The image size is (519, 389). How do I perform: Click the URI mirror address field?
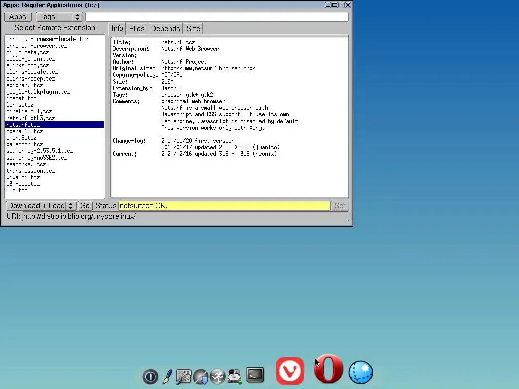[186, 216]
